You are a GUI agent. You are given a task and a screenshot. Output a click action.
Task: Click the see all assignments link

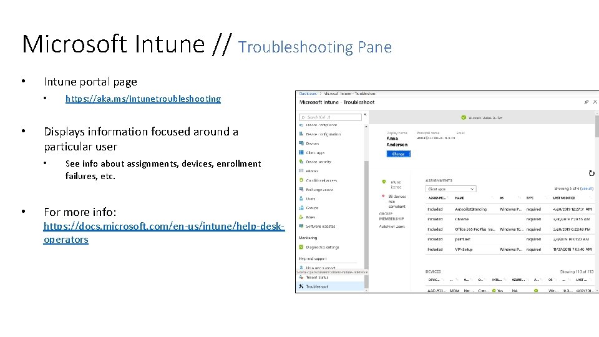coord(587,188)
